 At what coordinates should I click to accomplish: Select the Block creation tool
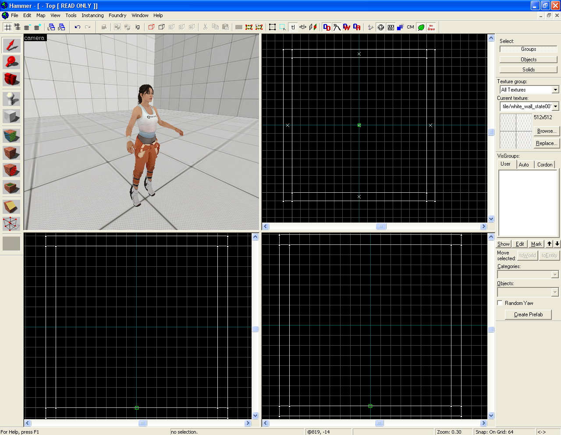coord(11,116)
